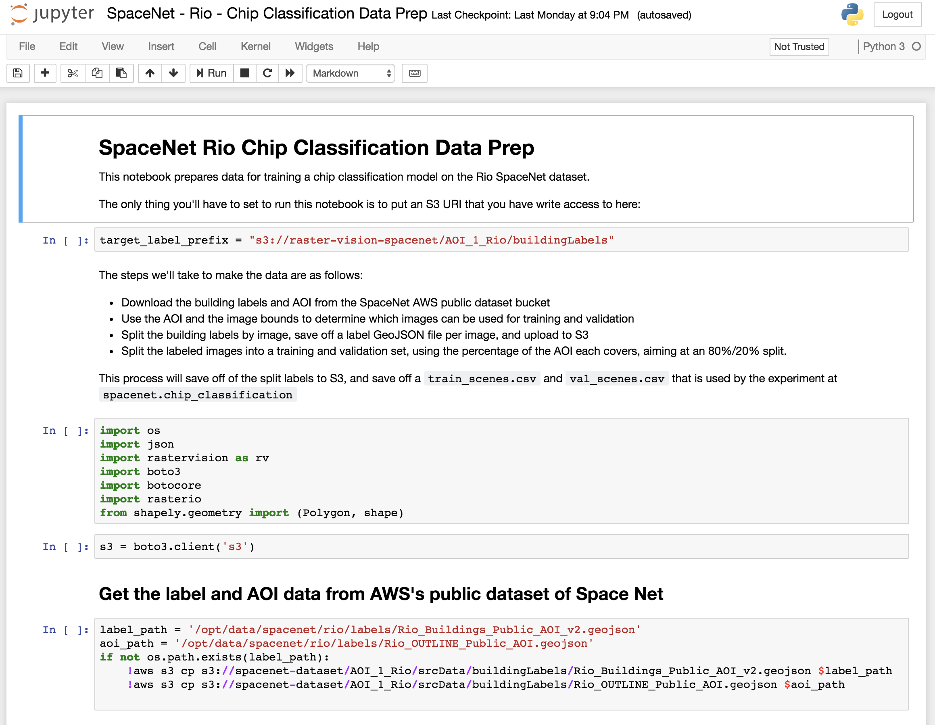Screen dimensions: 935x725
Task: Click the Run cell button
Action: coord(211,73)
